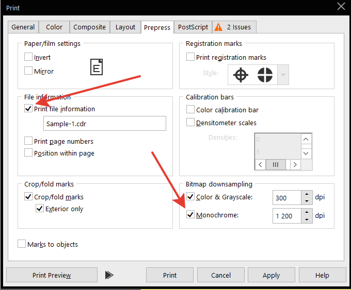Click the Color & Grayscale 300 dpi field
351x290 pixels.
[x=287, y=197]
